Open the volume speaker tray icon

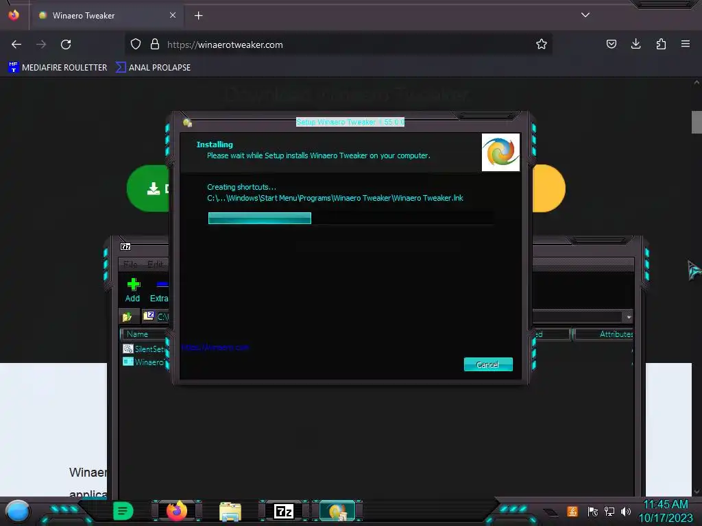tap(625, 511)
